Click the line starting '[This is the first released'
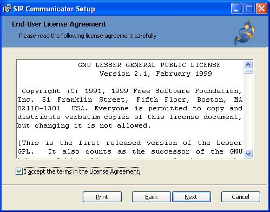The width and height of the screenshot is (270, 212). point(130,143)
